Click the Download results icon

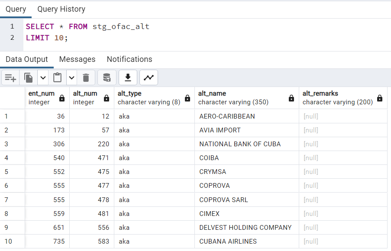pos(128,77)
